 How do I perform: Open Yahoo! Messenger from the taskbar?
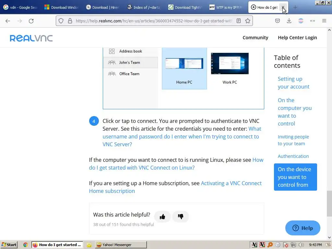pos(121,245)
